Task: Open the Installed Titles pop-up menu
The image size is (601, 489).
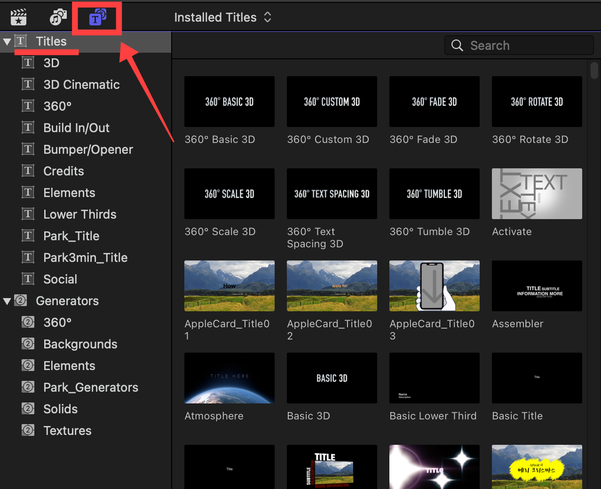Action: point(223,17)
